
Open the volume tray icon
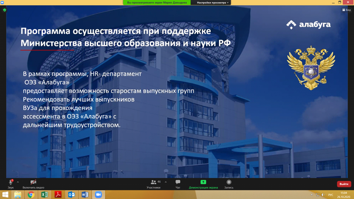click(323, 195)
